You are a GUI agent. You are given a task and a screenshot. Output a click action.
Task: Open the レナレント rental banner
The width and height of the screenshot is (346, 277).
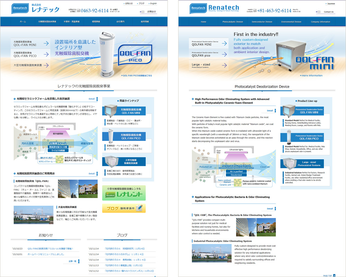pyautogui.click(x=124, y=193)
